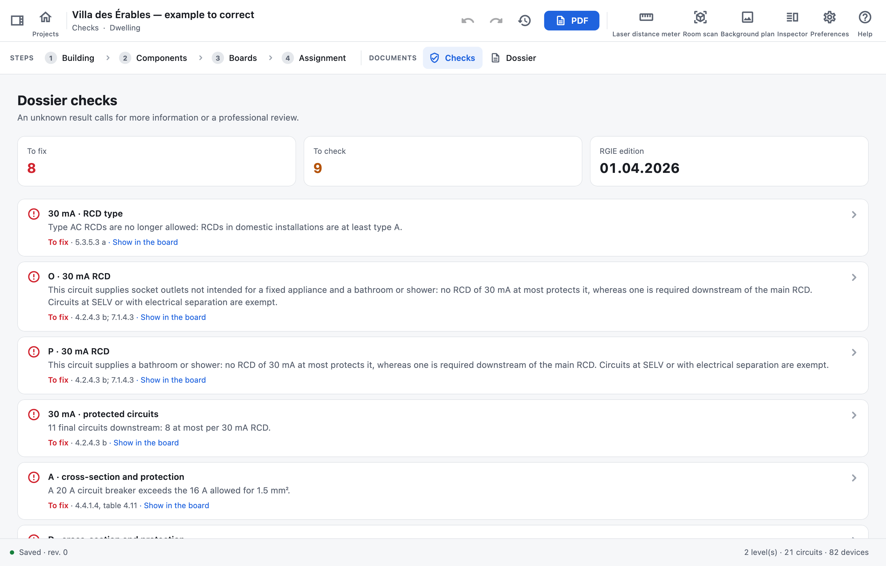Open the revision history clock icon

point(524,21)
